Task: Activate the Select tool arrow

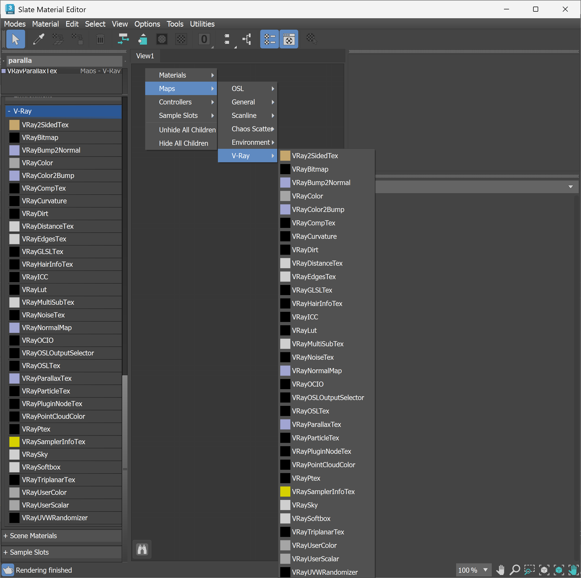Action: coord(15,39)
